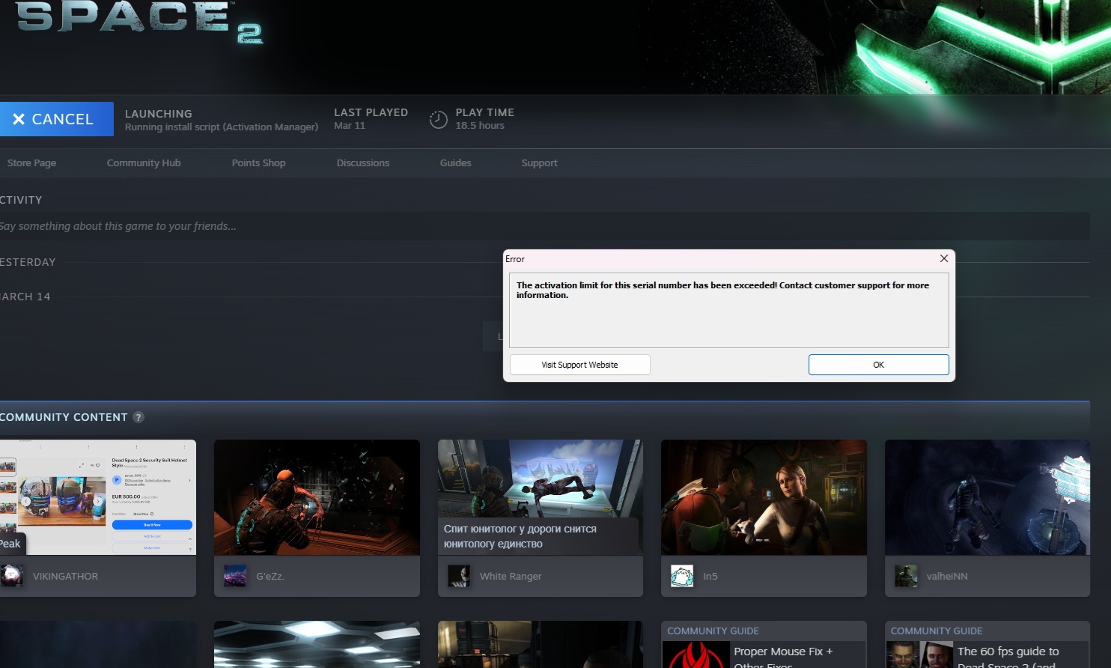
Task: Go to the Community Hub tab
Action: point(144,163)
